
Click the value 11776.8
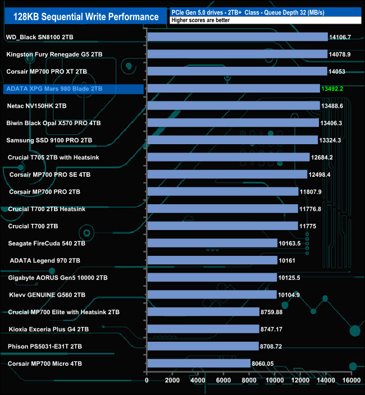[x=310, y=209]
